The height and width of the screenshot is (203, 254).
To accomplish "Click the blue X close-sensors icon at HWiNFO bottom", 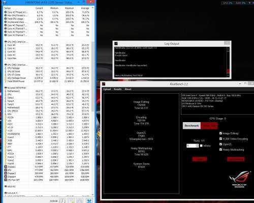I will click(x=89, y=201).
